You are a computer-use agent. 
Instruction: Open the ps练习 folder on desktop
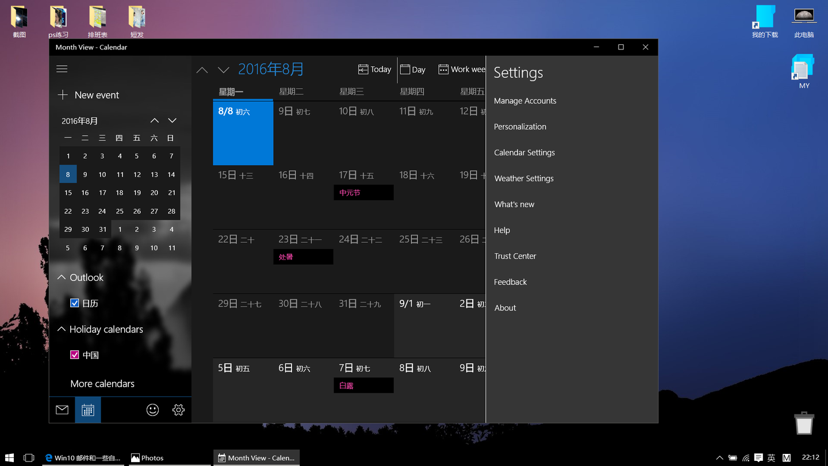(x=58, y=22)
